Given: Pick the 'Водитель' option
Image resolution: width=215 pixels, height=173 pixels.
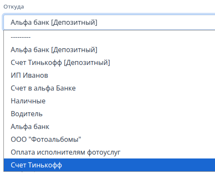Looking at the screenshot, I should coord(109,114).
